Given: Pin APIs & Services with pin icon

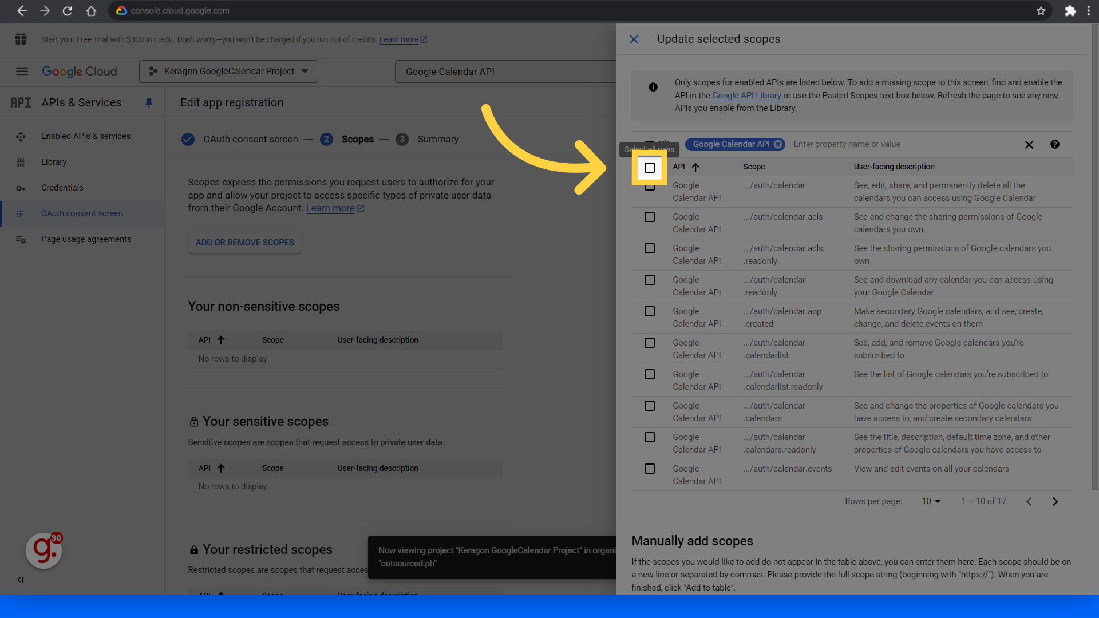Looking at the screenshot, I should (x=149, y=102).
